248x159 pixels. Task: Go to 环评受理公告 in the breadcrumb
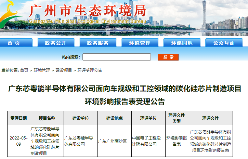pos(90,70)
